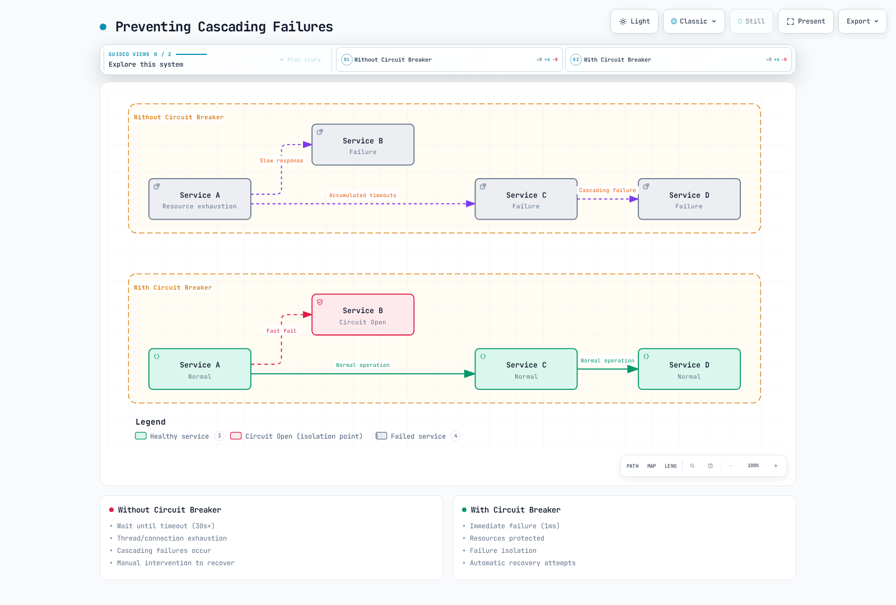Toggle Healthy service legend filter
The image size is (896, 605).
coord(179,436)
